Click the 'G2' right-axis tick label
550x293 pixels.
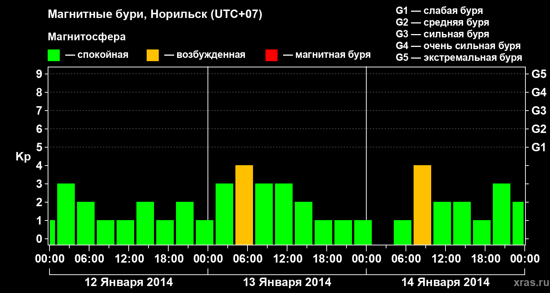tap(539, 129)
